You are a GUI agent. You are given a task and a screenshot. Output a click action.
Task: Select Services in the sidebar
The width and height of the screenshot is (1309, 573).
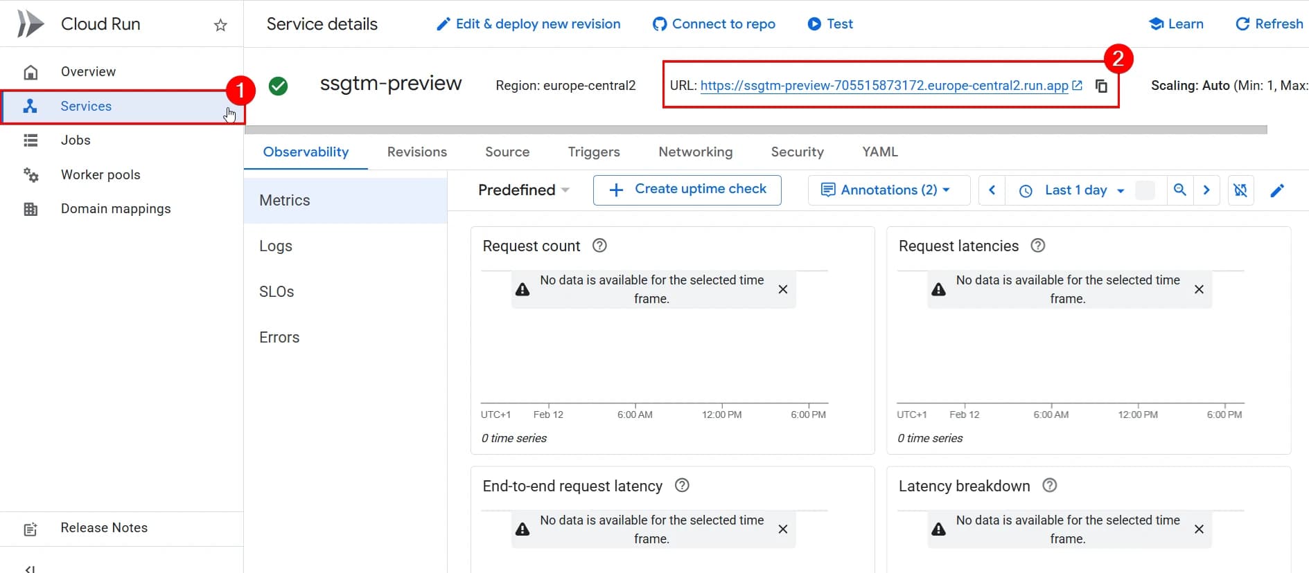click(x=122, y=107)
